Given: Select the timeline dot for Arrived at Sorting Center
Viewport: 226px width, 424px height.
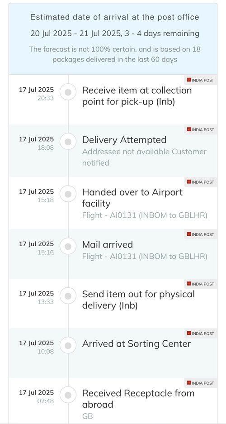Looking at the screenshot, I should pos(68,345).
